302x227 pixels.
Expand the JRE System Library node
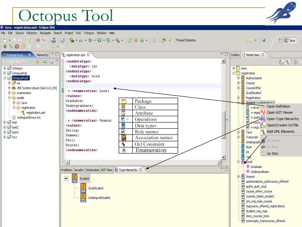[x=9, y=88]
